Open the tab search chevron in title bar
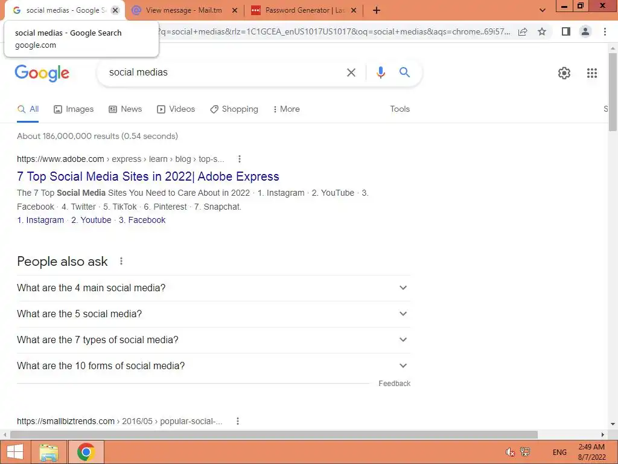This screenshot has height=464, width=618. coord(543,10)
